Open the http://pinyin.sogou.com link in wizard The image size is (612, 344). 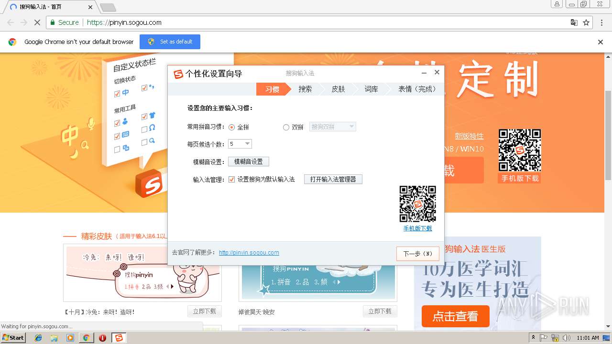pos(249,253)
